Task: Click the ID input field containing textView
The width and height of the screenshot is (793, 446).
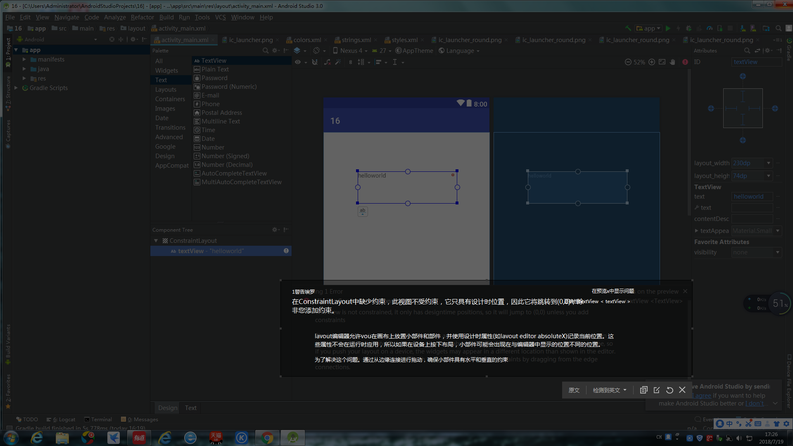Action: tap(757, 62)
